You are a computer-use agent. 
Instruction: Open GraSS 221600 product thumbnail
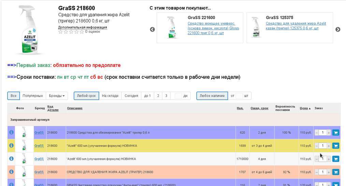[171, 28]
